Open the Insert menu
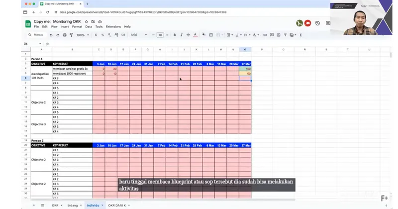This screenshot has width=398, height=209. [x=65, y=27]
